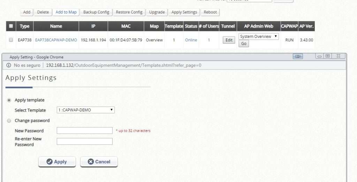Check the EAP738 row checkbox

[11, 40]
